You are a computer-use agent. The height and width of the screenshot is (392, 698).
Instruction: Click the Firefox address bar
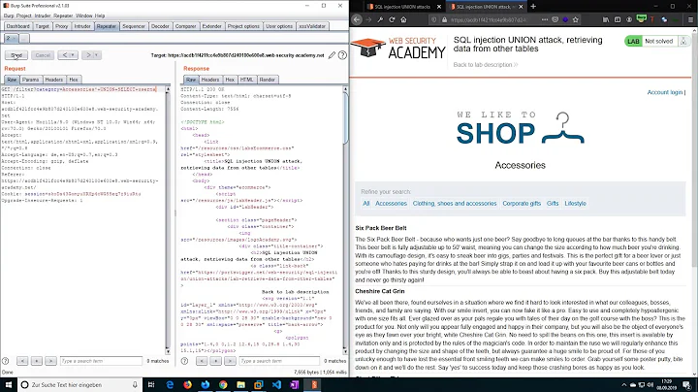click(x=488, y=19)
